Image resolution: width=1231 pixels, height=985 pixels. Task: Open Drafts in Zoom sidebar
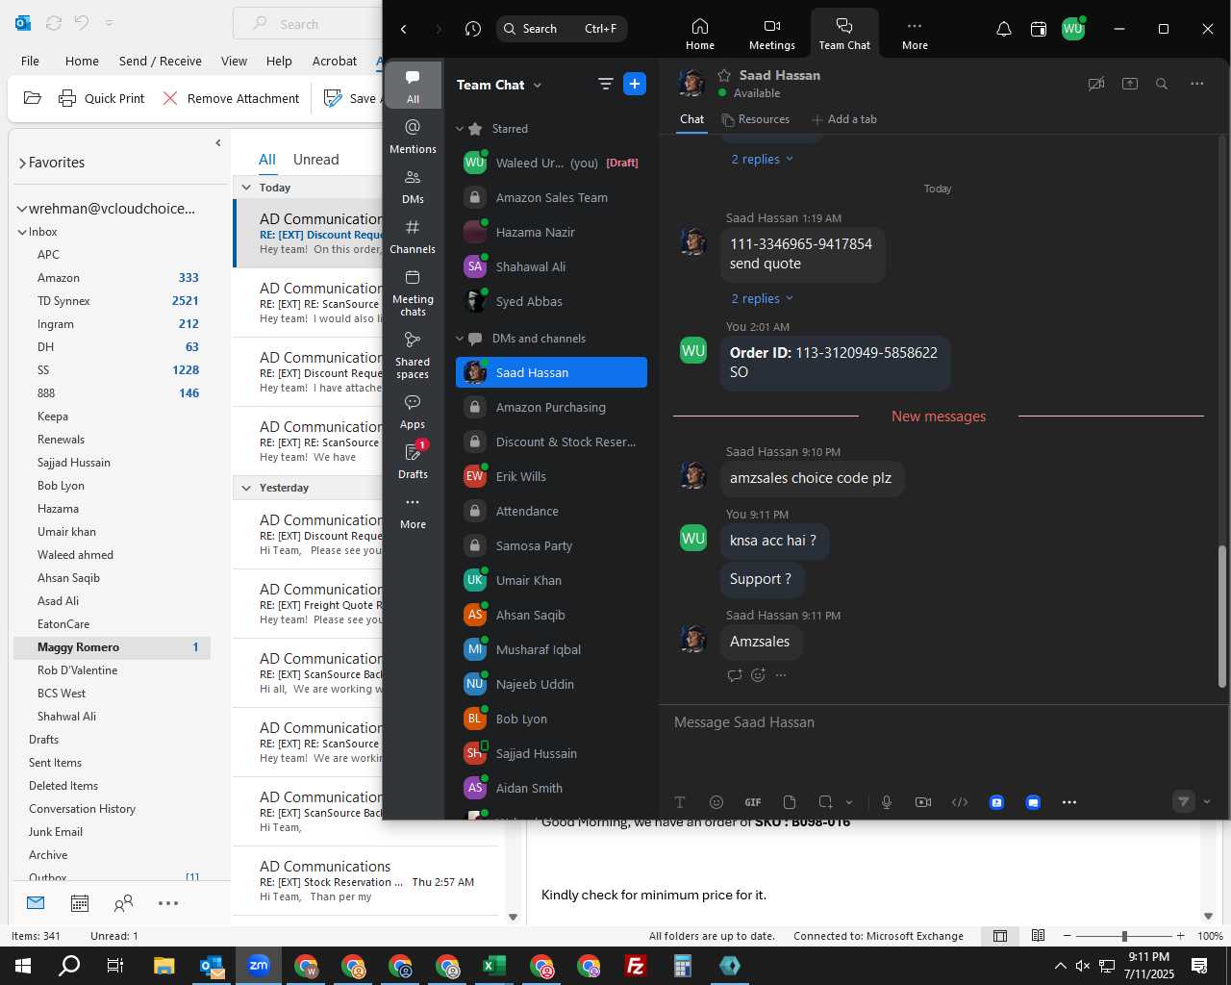413,462
